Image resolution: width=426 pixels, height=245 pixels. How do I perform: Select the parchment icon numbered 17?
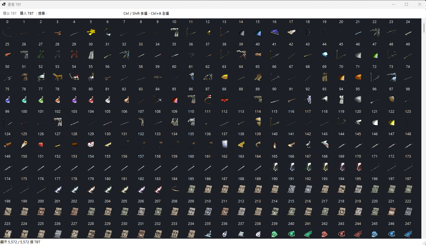pos(291,32)
